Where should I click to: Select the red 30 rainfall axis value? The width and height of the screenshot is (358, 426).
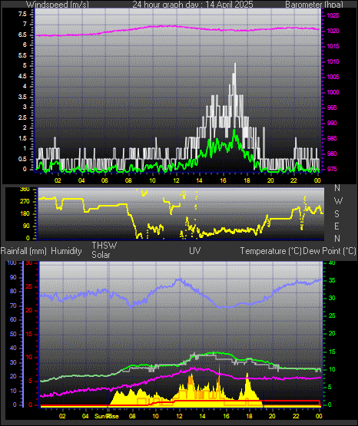[x=29, y=263]
